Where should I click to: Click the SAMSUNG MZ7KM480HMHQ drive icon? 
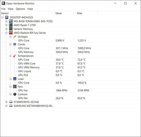click(11, 106)
